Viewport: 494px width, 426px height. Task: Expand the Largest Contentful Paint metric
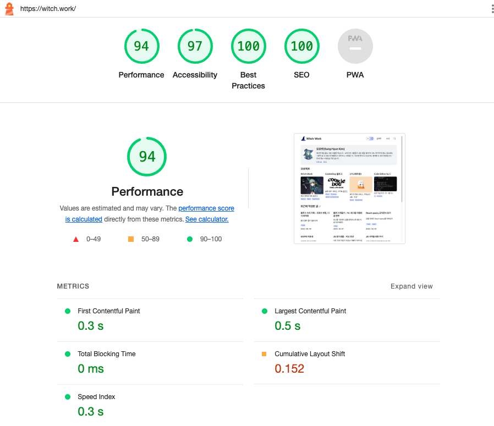point(310,311)
